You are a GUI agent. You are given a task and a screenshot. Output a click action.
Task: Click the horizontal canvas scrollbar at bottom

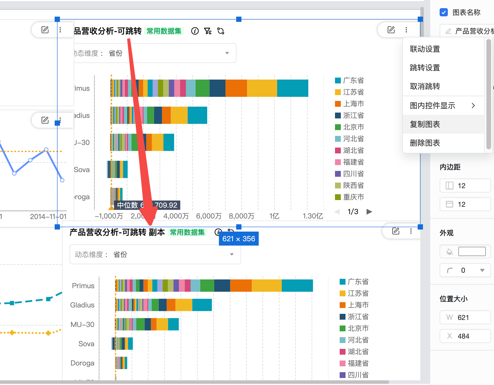tap(194, 382)
